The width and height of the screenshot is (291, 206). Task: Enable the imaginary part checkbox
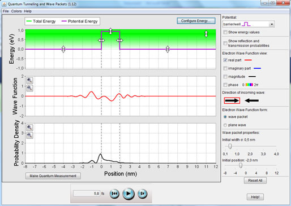click(x=225, y=68)
